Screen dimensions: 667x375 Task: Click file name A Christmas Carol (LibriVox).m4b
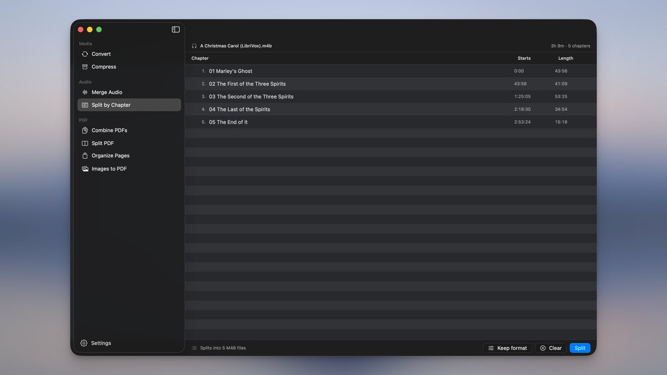(236, 46)
